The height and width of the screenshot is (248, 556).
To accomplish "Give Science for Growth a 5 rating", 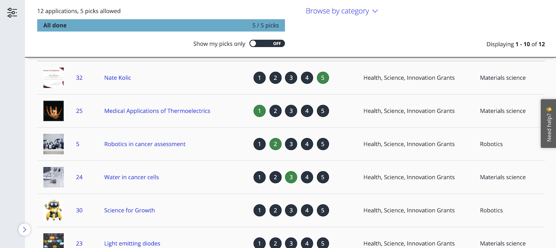I will point(323,210).
